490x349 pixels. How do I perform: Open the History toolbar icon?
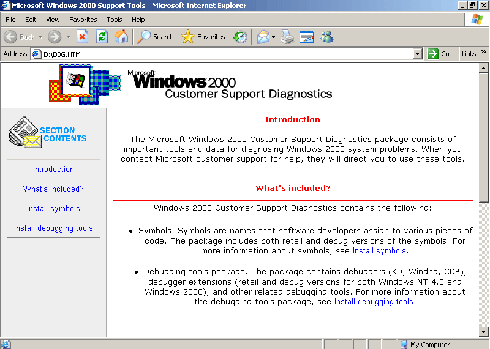240,37
